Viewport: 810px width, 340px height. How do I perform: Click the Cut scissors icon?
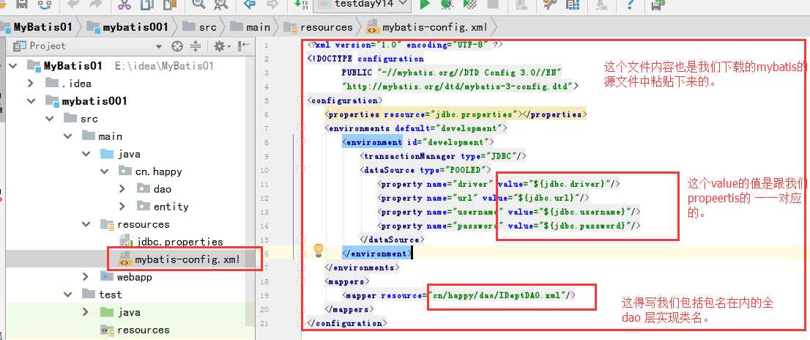[125, 4]
